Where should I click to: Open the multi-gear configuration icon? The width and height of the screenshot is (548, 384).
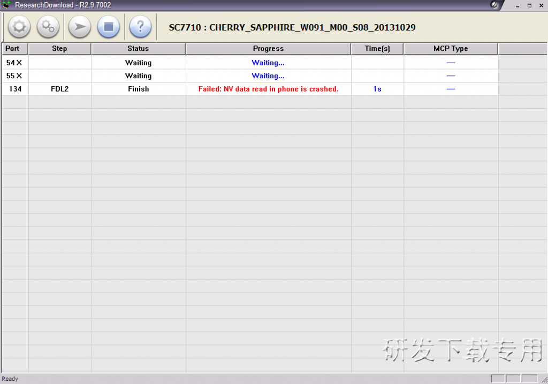pos(48,27)
